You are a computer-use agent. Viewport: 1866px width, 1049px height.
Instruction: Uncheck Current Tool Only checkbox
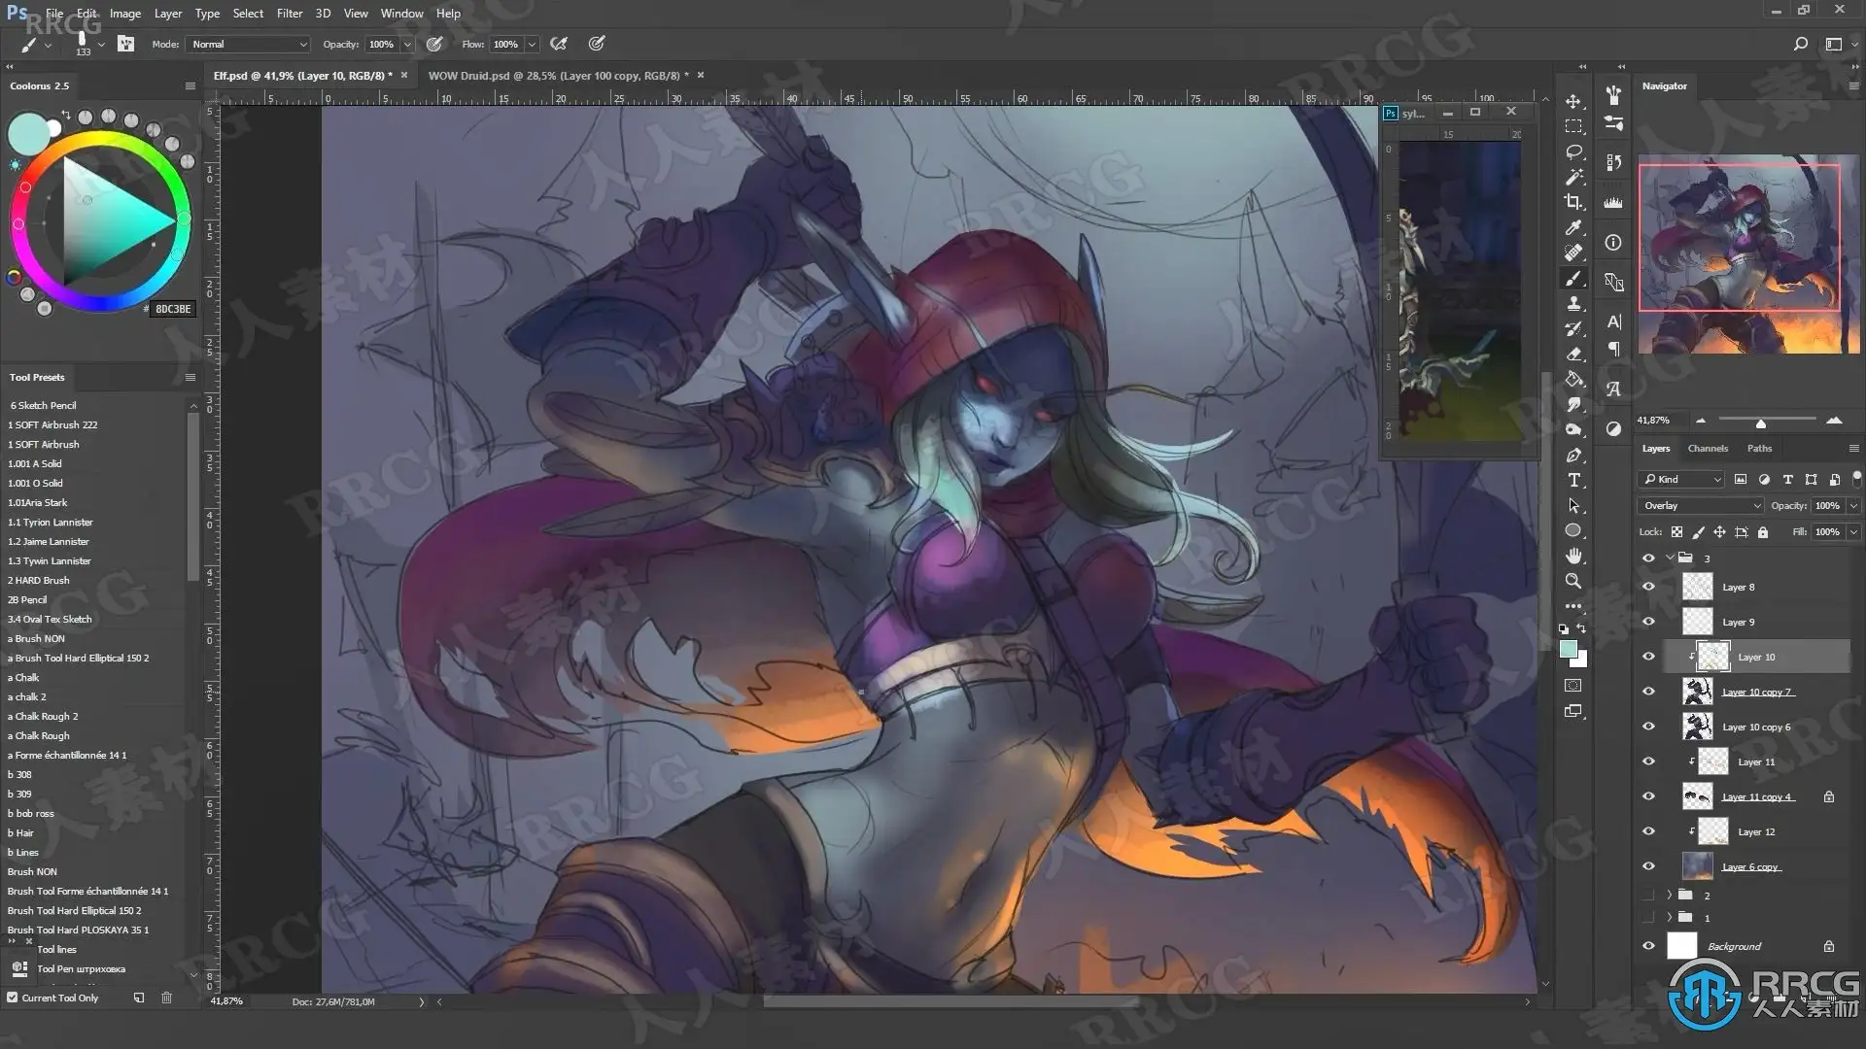[x=13, y=998]
